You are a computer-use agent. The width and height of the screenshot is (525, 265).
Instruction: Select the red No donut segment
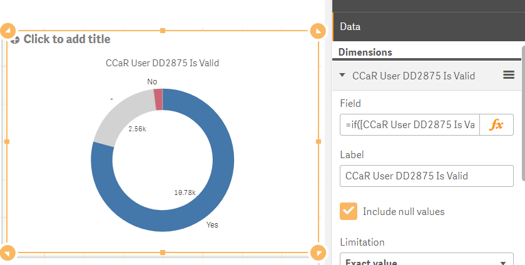pyautogui.click(x=158, y=99)
